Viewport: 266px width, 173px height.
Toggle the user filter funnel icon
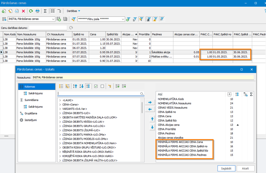[x=149, y=19]
